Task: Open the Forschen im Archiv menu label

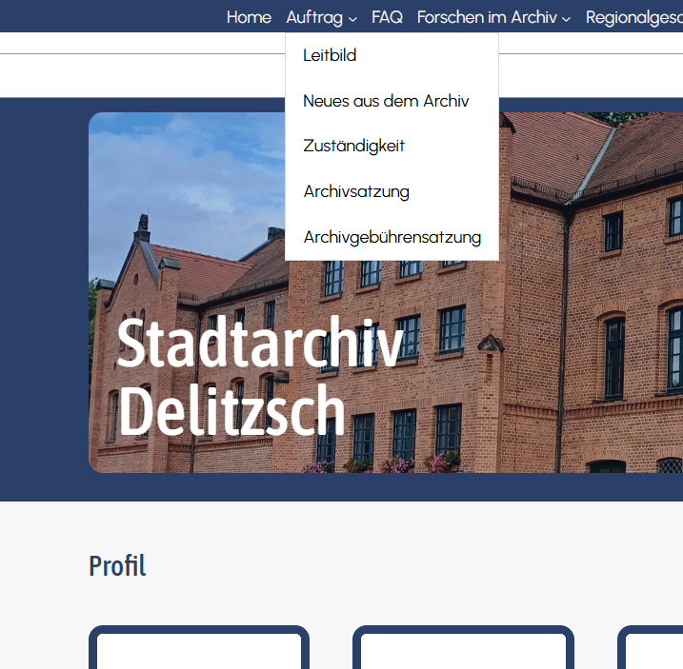Action: coord(487,17)
